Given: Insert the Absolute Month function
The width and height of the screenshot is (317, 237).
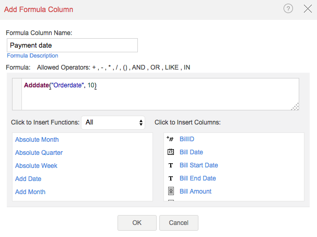Looking at the screenshot, I should 37,140.
